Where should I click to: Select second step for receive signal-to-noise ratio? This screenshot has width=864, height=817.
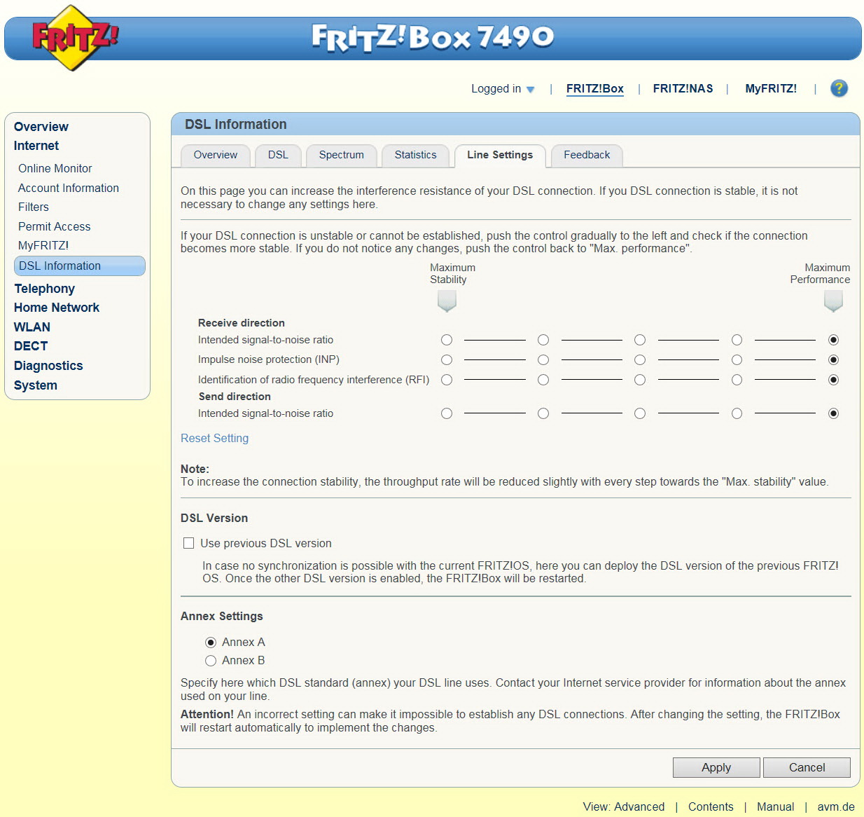click(x=543, y=340)
